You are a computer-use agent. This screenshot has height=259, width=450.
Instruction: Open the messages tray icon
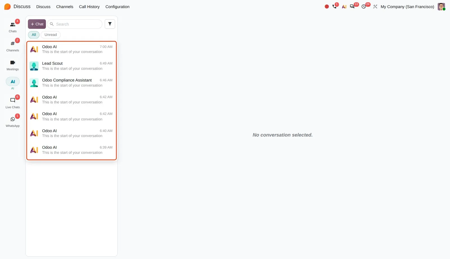coord(352,6)
